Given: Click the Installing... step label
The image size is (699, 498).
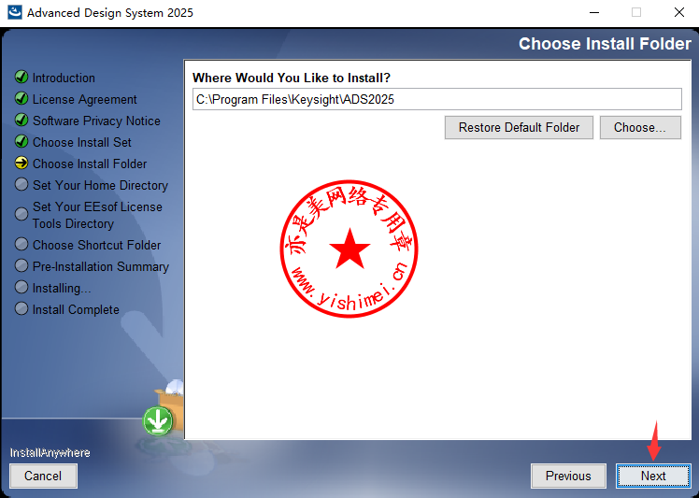Looking at the screenshot, I should [62, 288].
